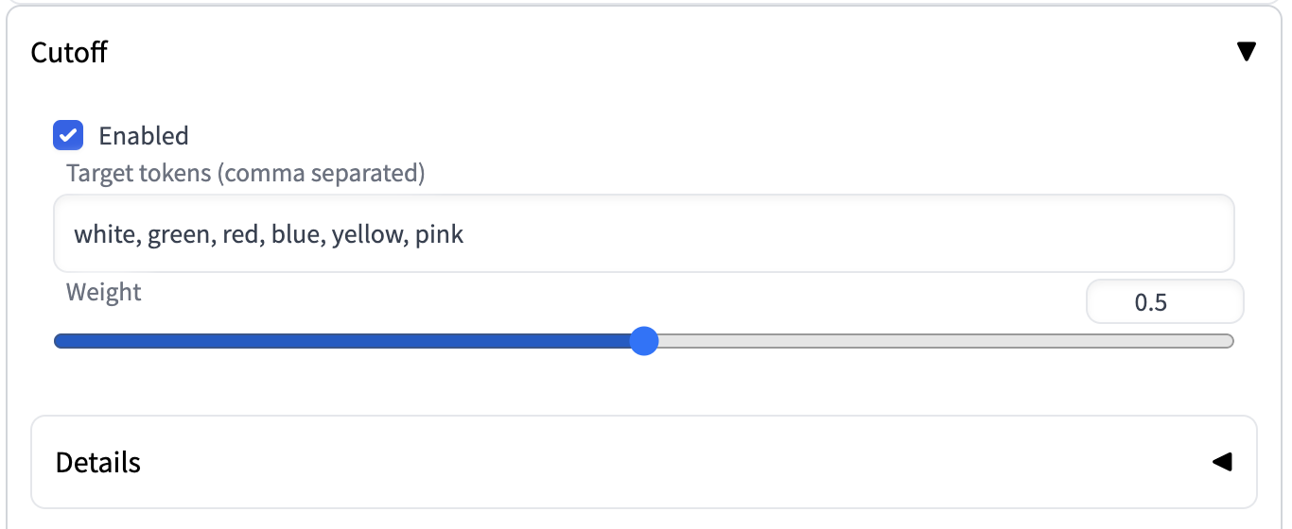
Task: Uncheck the Enabled checkbox
Action: (x=68, y=135)
